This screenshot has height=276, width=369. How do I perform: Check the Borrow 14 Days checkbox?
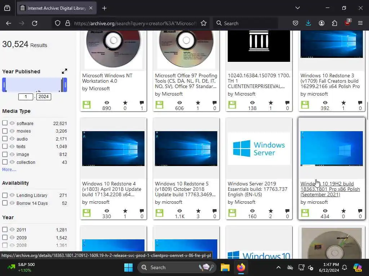[5, 203]
